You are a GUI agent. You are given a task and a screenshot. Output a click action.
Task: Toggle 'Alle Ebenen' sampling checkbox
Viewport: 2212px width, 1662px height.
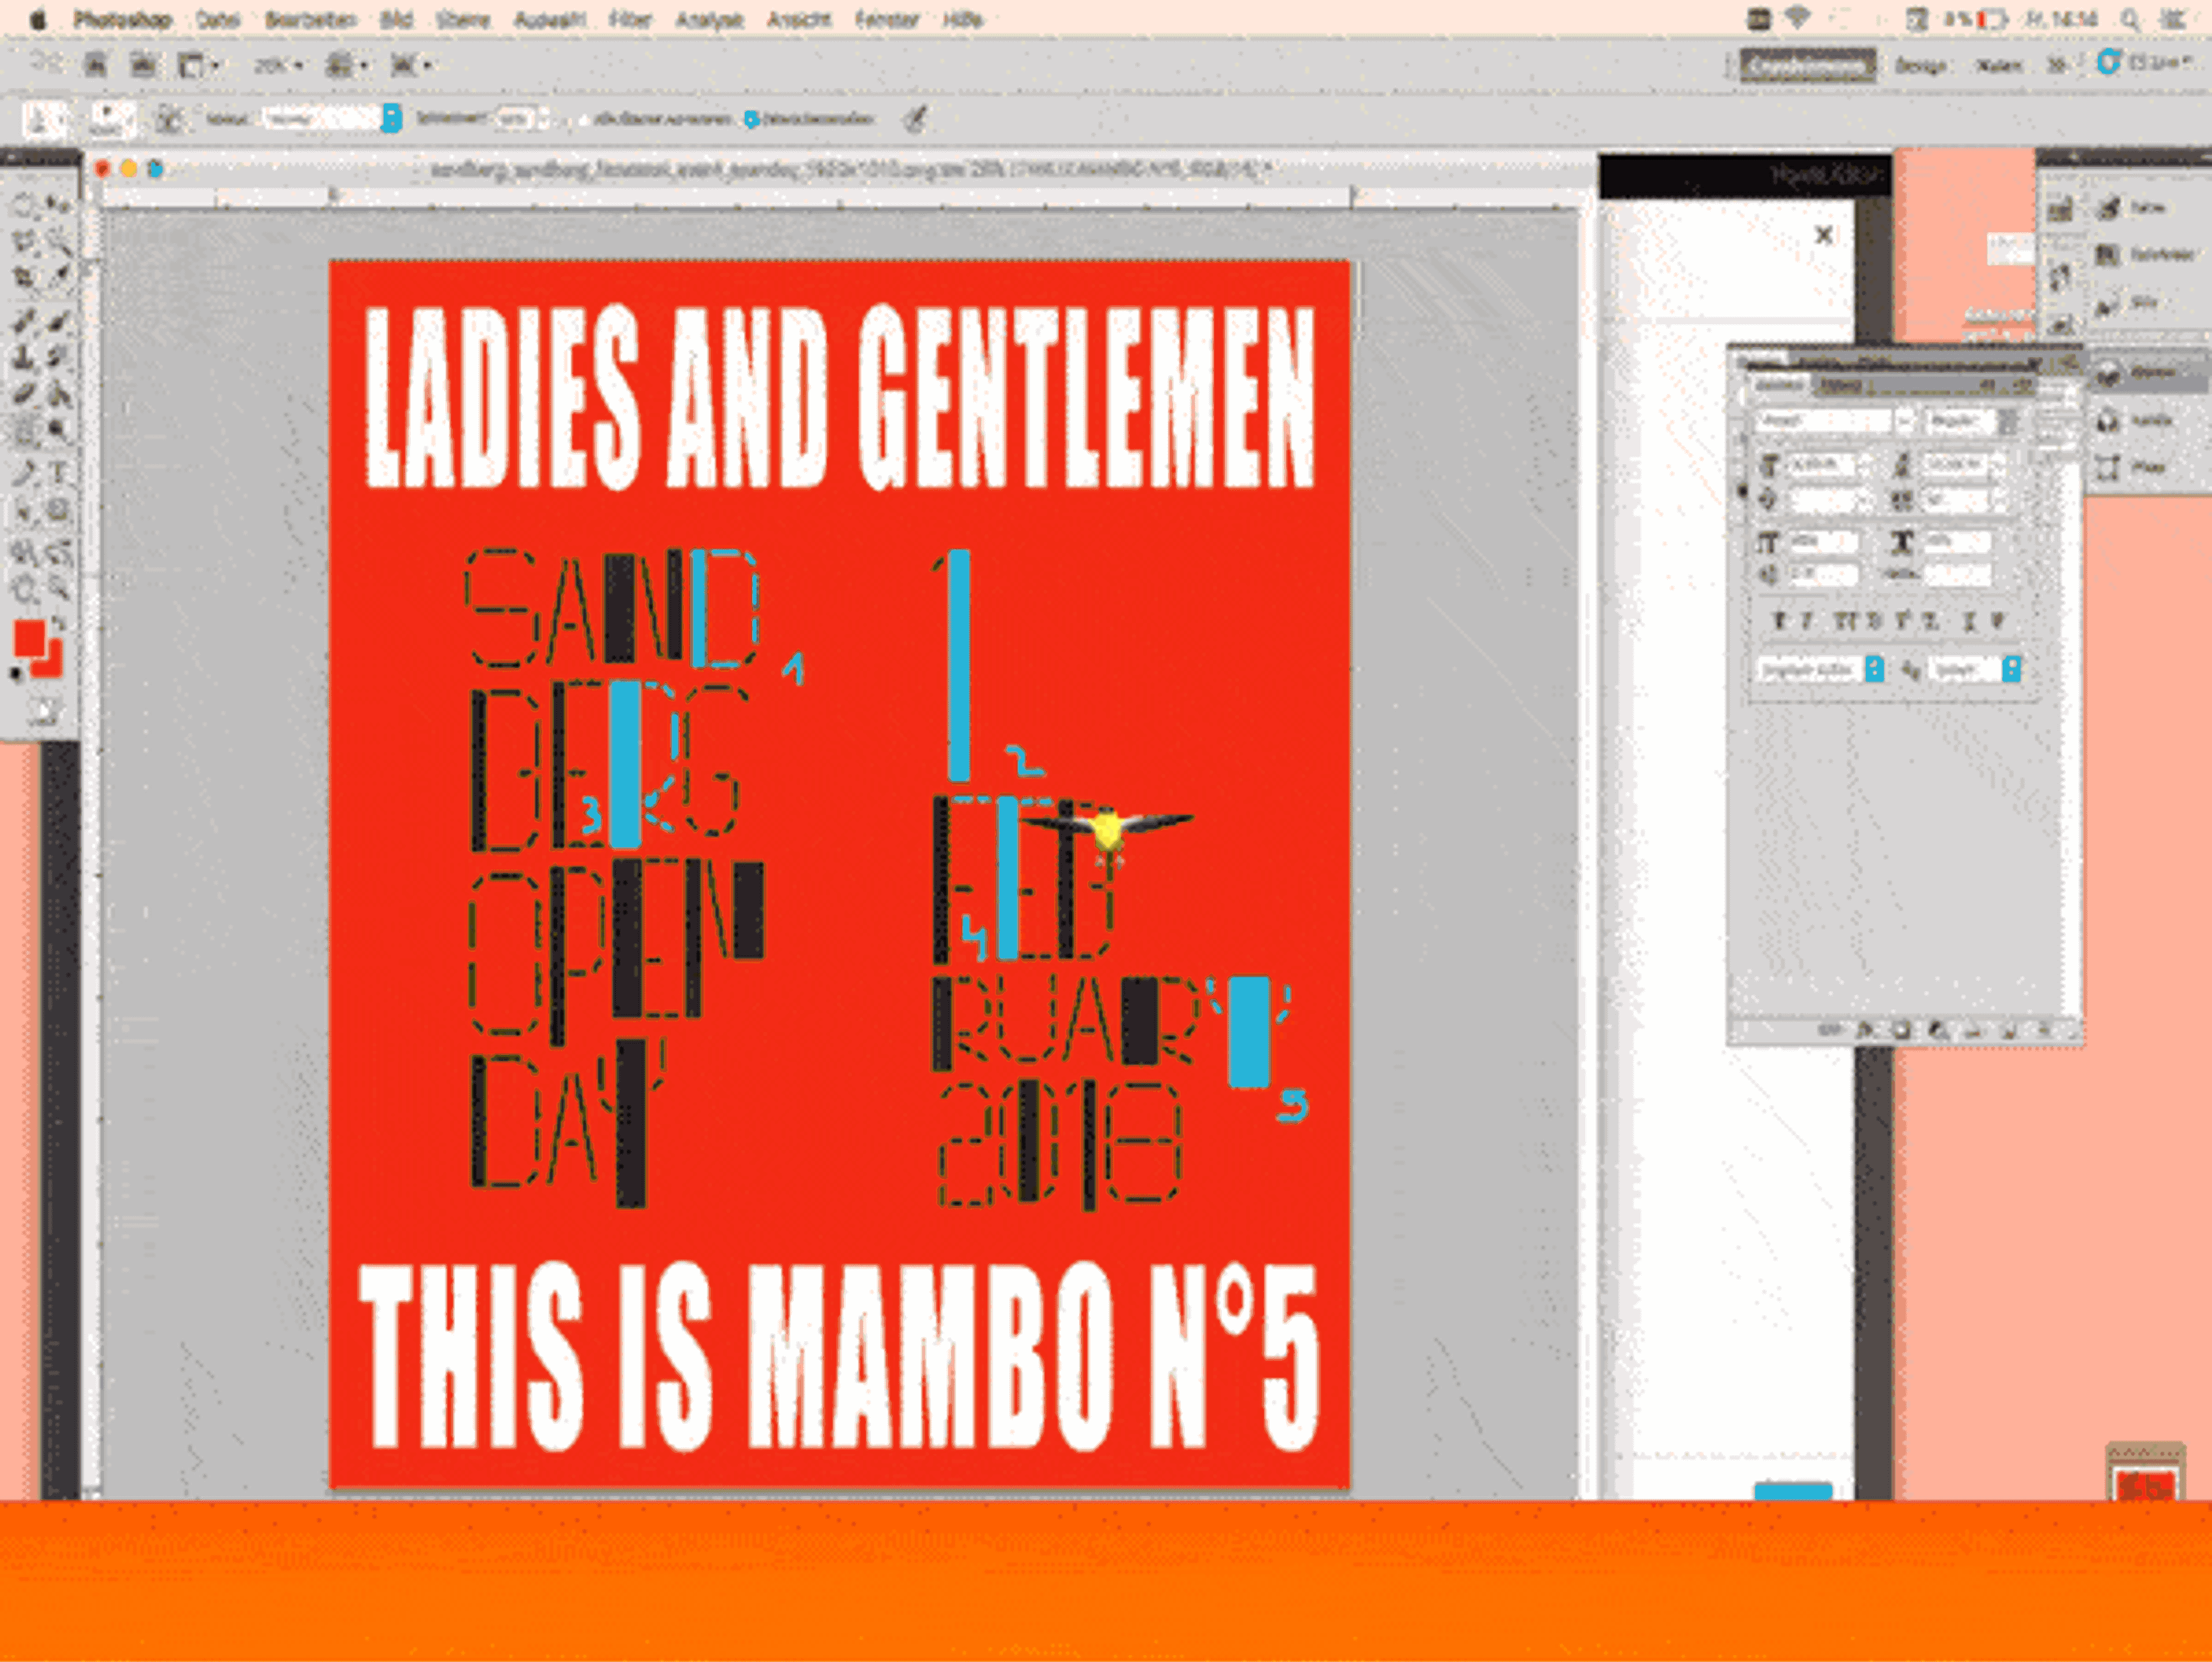point(584,120)
